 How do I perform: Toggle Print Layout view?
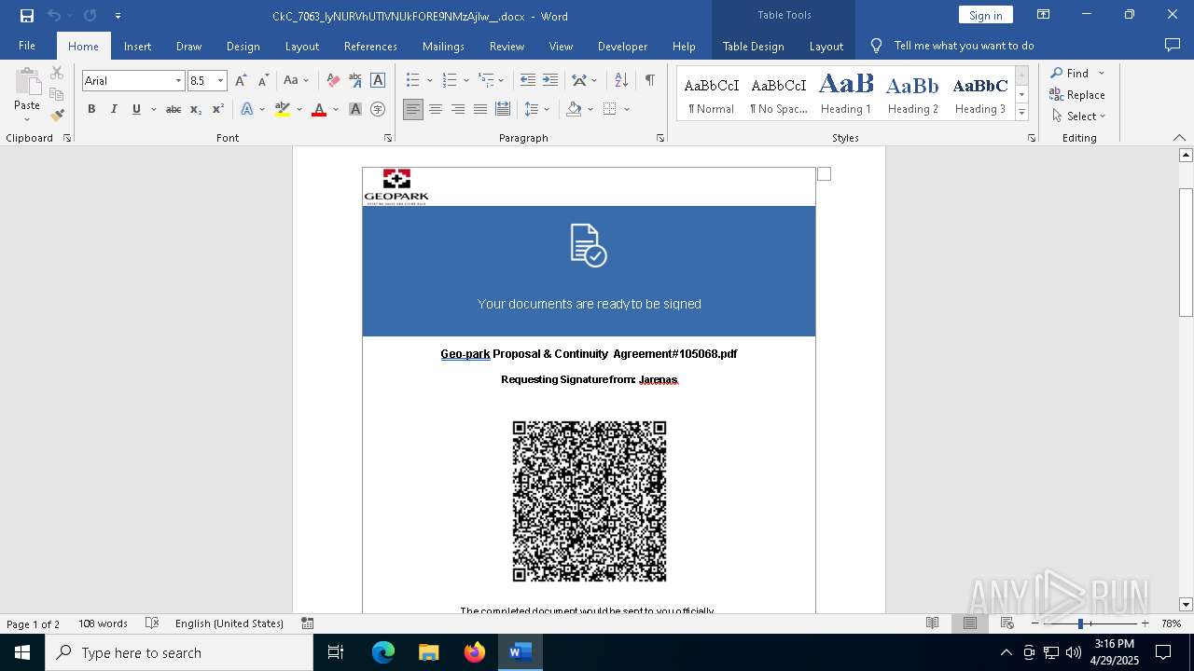[969, 623]
